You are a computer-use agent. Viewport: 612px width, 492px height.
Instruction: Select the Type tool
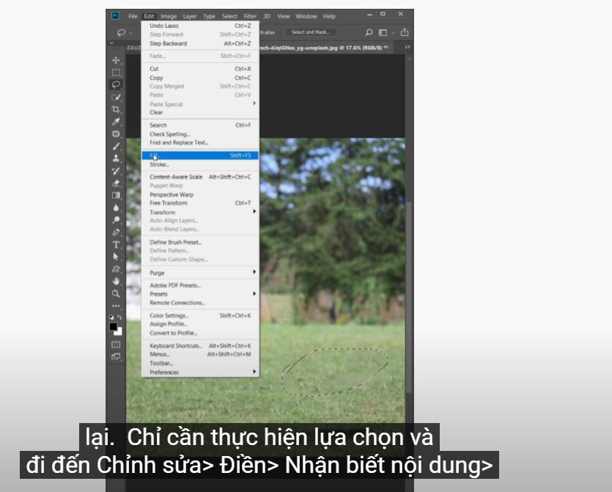coord(116,245)
